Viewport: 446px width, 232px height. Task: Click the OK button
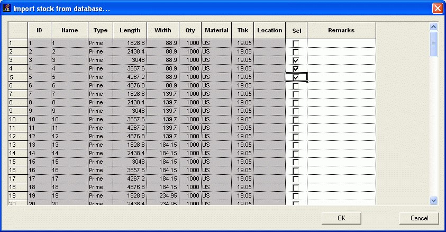tap(341, 218)
